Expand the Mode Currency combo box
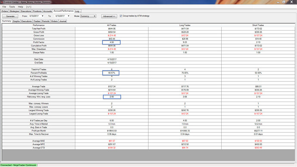 88,16
